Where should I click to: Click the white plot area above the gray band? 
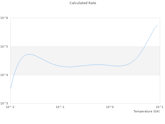77,31
